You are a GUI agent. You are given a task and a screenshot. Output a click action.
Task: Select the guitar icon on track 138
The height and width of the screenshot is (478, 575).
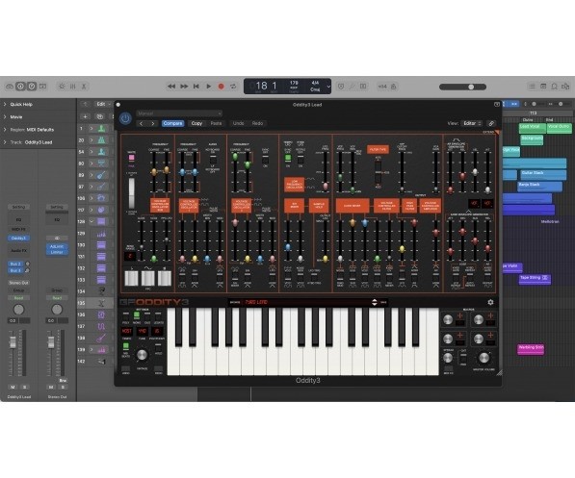(101, 339)
